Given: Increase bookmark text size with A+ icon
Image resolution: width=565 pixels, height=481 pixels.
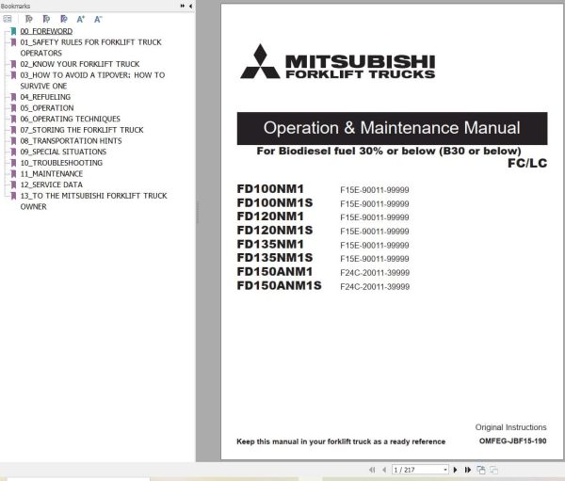Looking at the screenshot, I should [x=81, y=19].
